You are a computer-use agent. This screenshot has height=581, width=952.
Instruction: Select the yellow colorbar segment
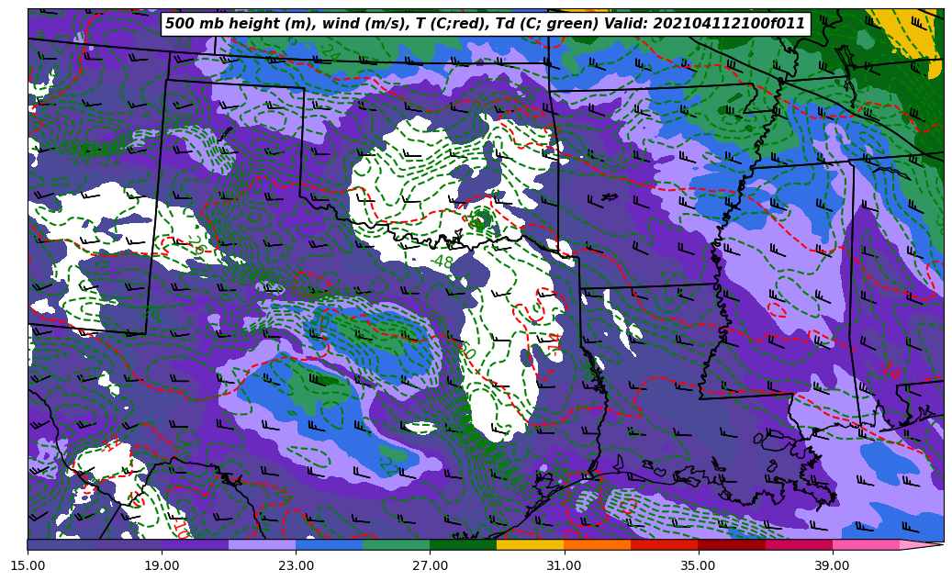(x=530, y=544)
